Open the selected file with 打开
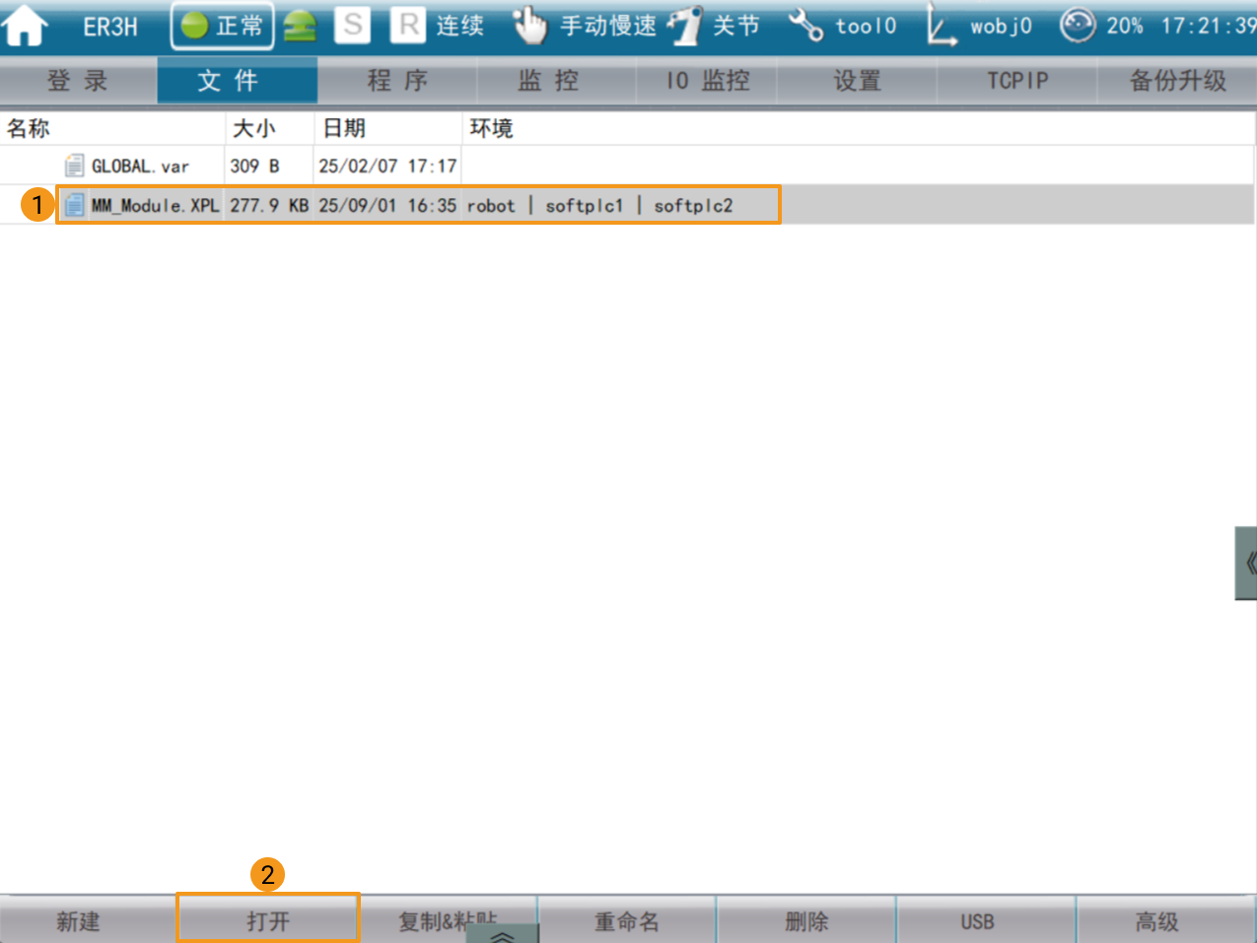The width and height of the screenshot is (1257, 943). 268,920
